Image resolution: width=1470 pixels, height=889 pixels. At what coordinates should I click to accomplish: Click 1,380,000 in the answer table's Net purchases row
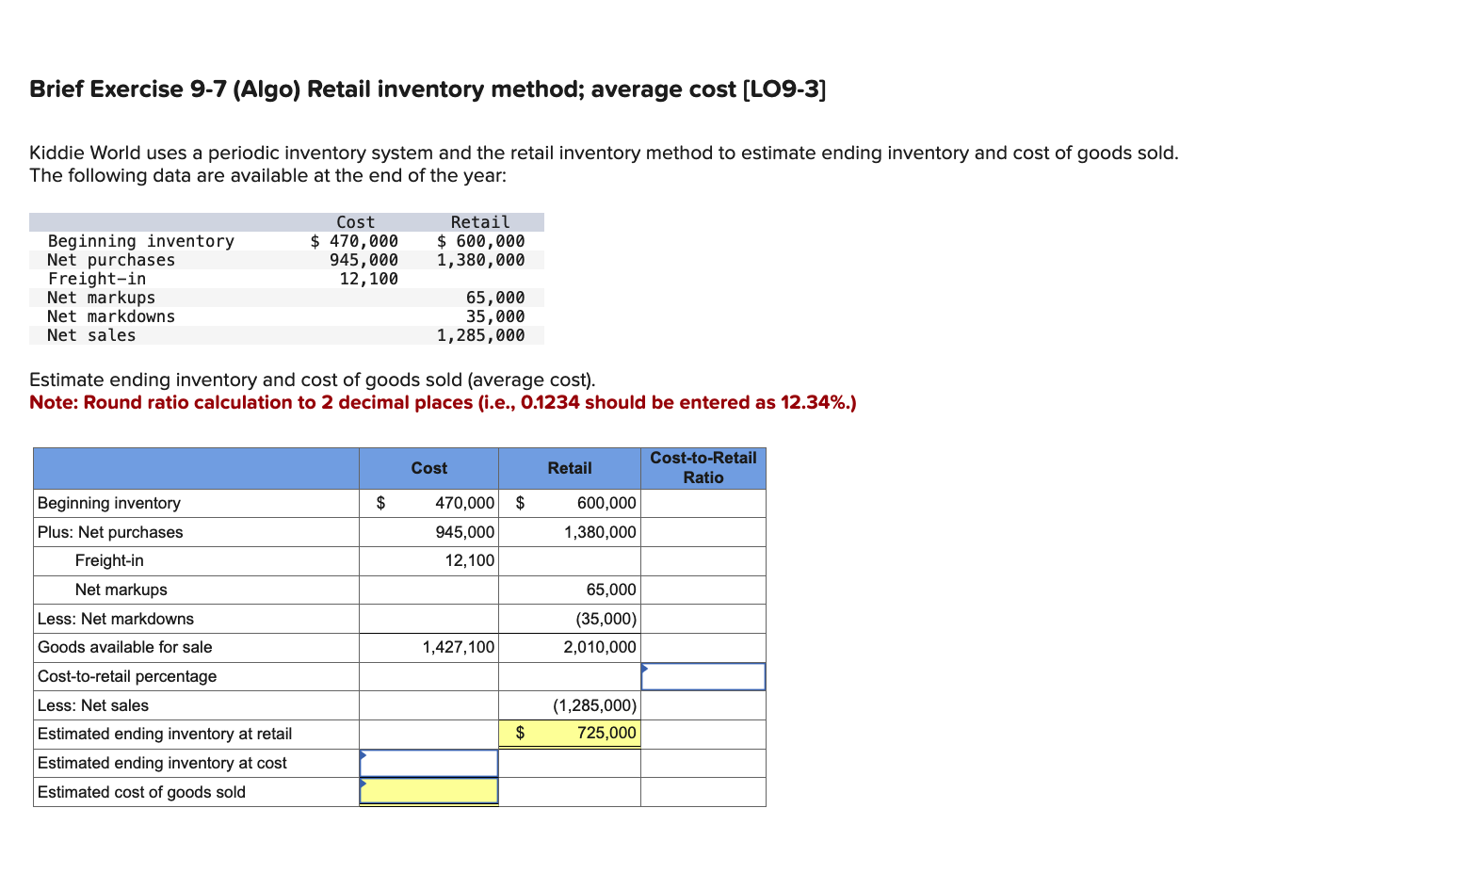pyautogui.click(x=600, y=532)
